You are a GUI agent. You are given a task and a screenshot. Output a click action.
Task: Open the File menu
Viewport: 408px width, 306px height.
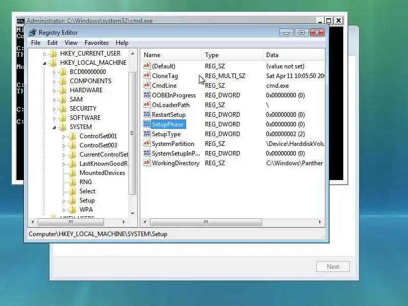(x=36, y=43)
